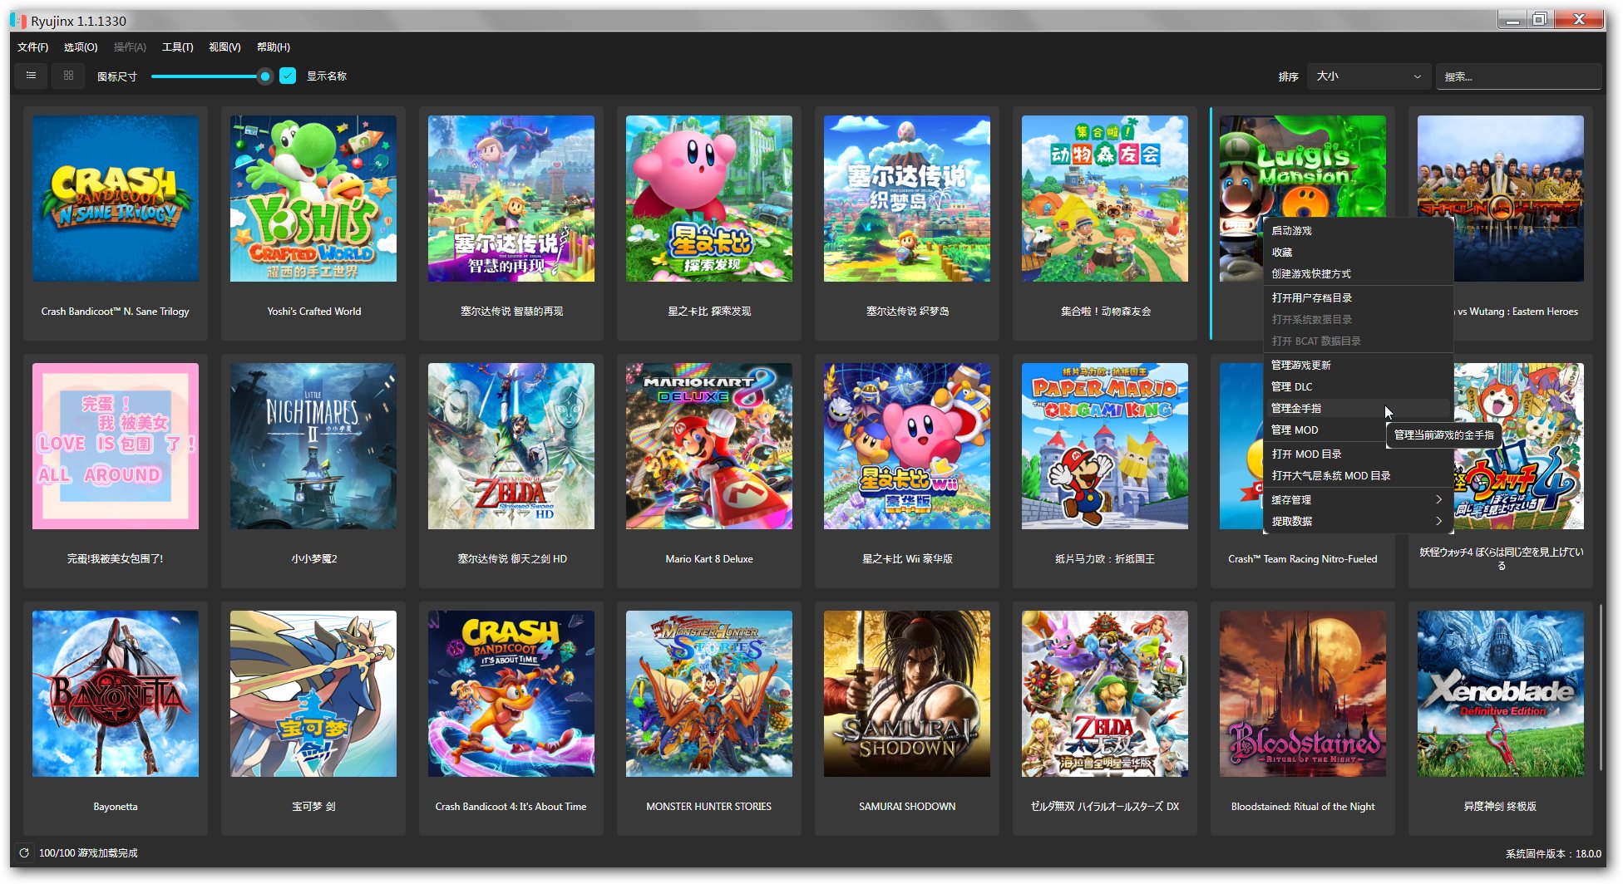This screenshot has height=884, width=1623.
Task: Open the sort order dropdown
Action: (x=1369, y=76)
